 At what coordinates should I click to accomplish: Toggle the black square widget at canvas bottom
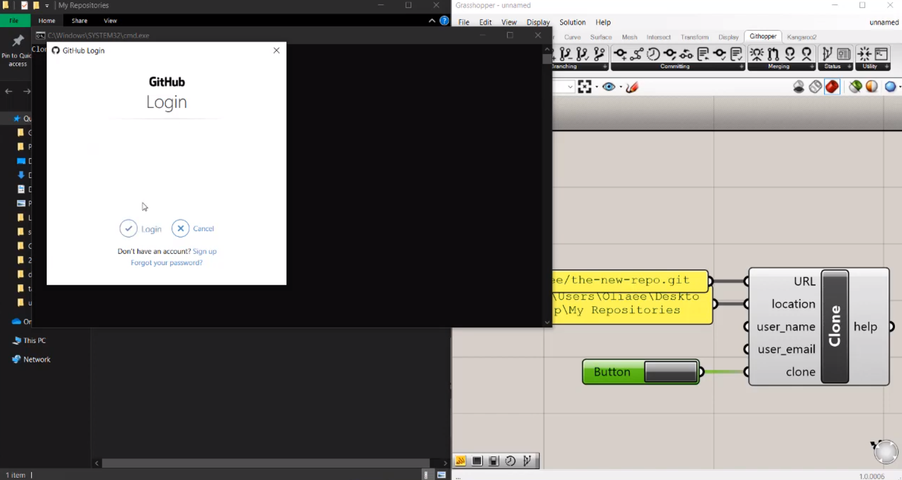[477, 460]
